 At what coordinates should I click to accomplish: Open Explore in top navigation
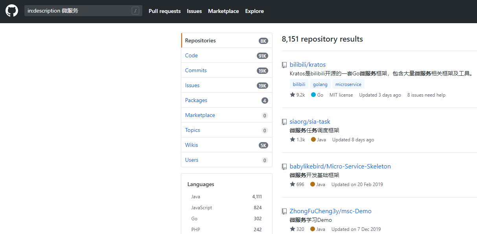click(254, 11)
